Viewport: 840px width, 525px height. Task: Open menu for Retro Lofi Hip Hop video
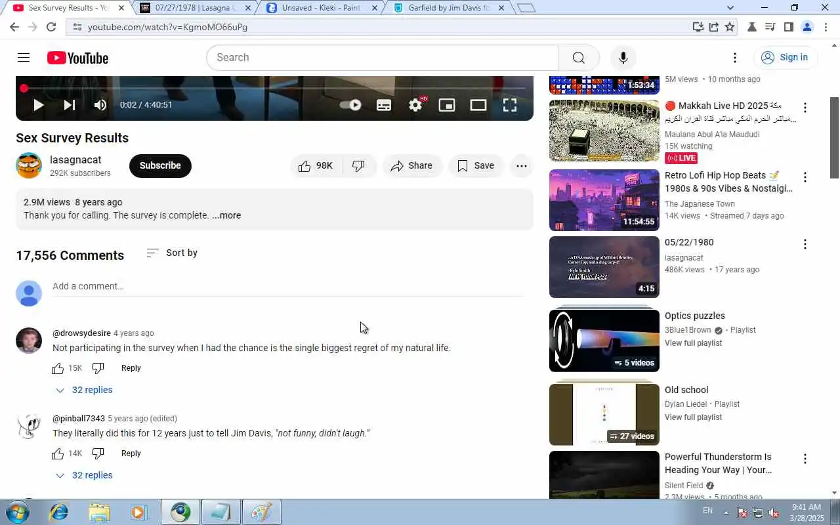pyautogui.click(x=805, y=177)
